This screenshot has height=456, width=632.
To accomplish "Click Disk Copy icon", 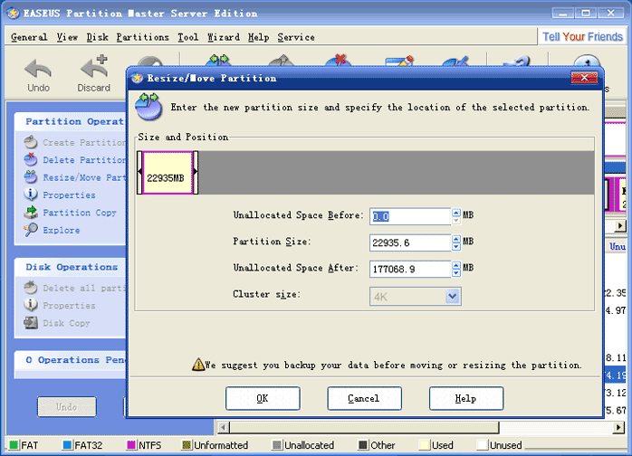I will pyautogui.click(x=31, y=323).
